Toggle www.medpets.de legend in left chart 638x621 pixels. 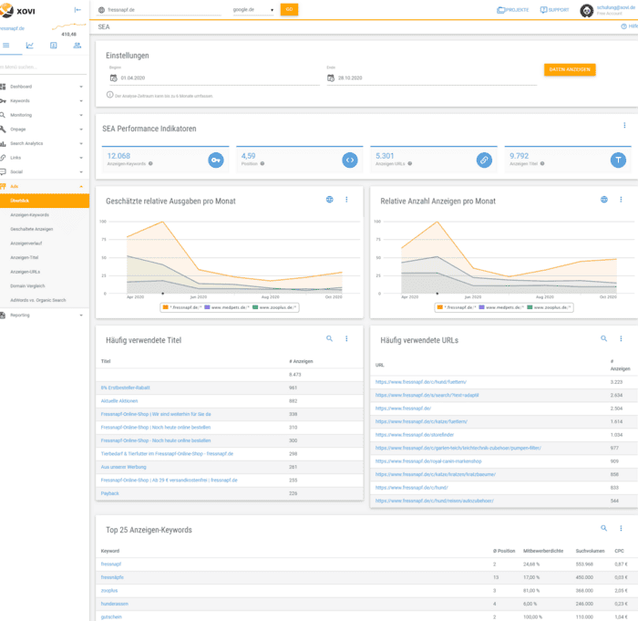(226, 307)
